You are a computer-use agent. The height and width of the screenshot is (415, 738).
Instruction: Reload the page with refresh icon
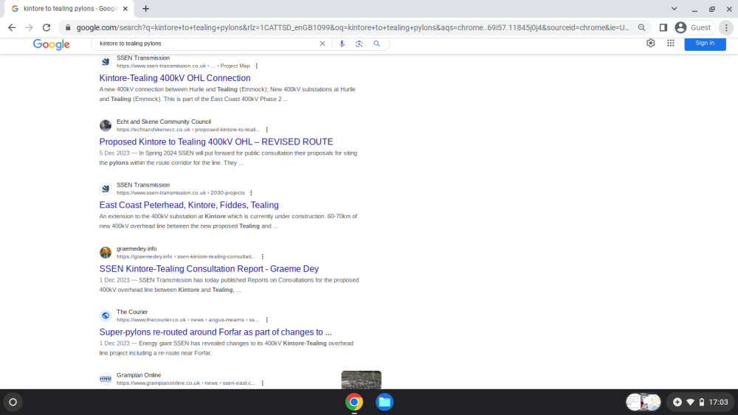coord(46,28)
